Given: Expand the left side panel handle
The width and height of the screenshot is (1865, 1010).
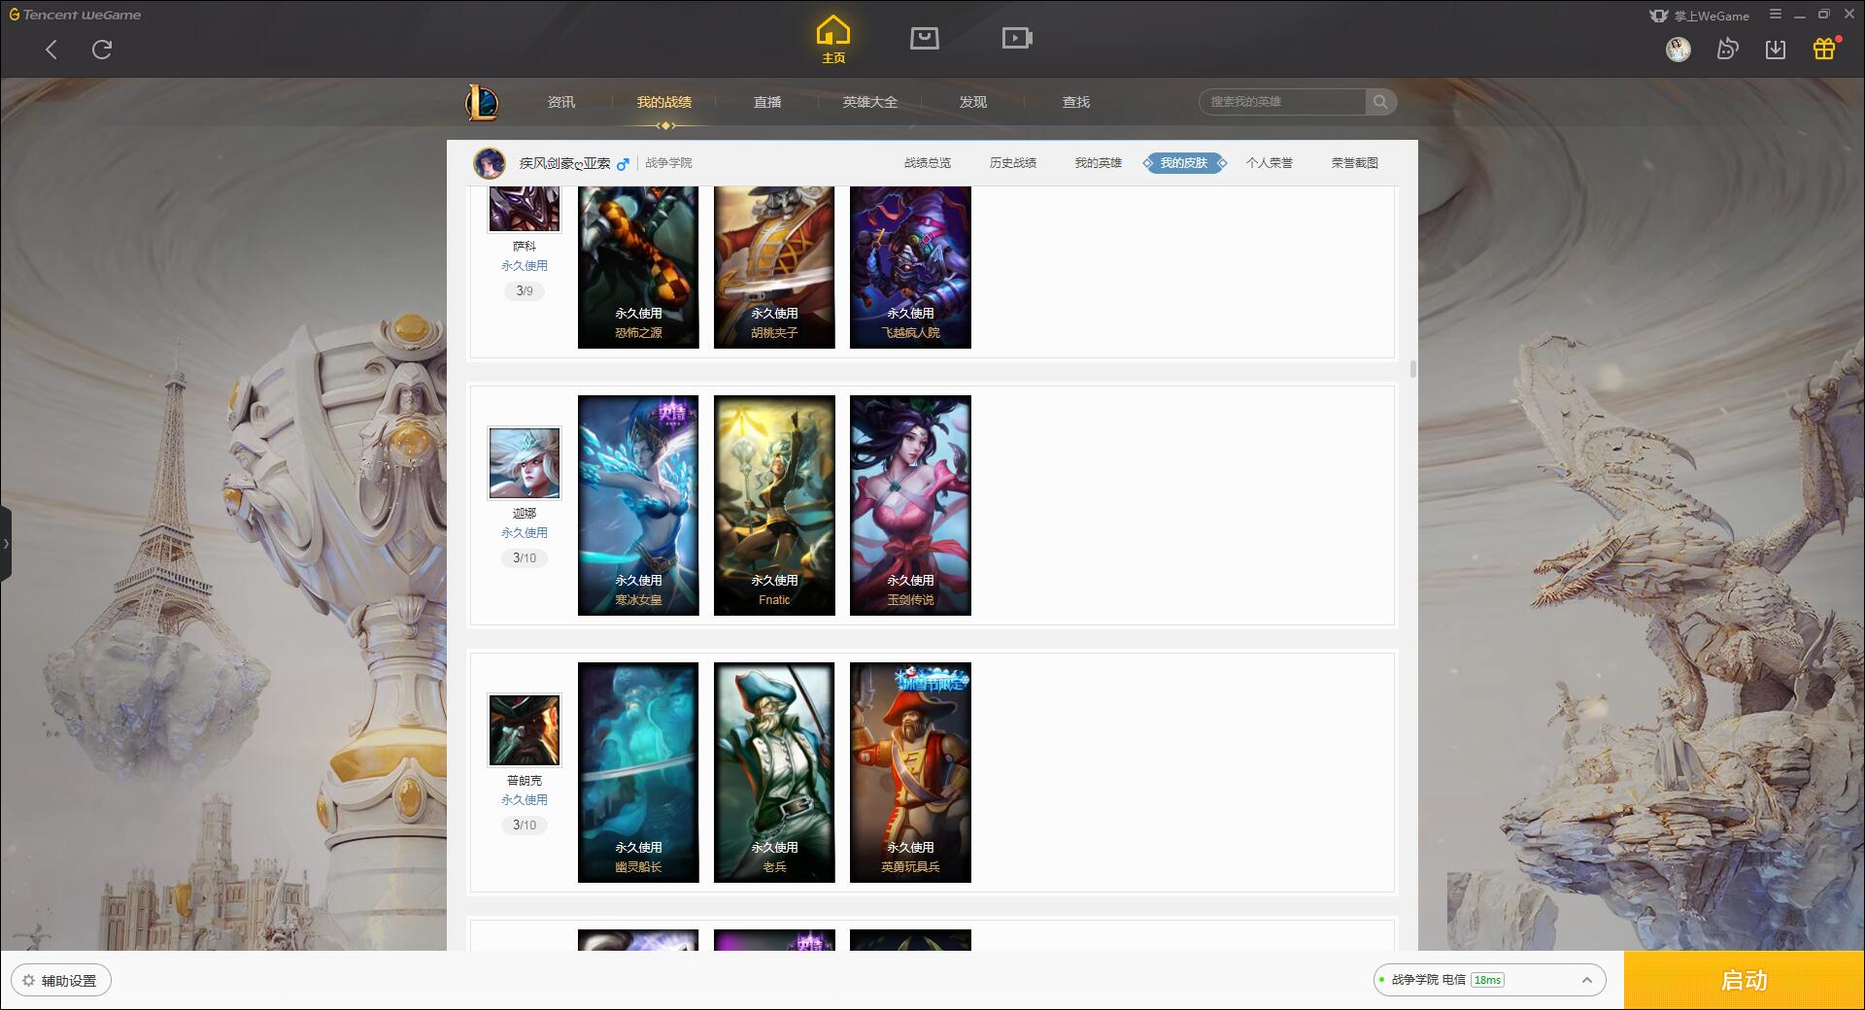Looking at the screenshot, I should (x=6, y=544).
